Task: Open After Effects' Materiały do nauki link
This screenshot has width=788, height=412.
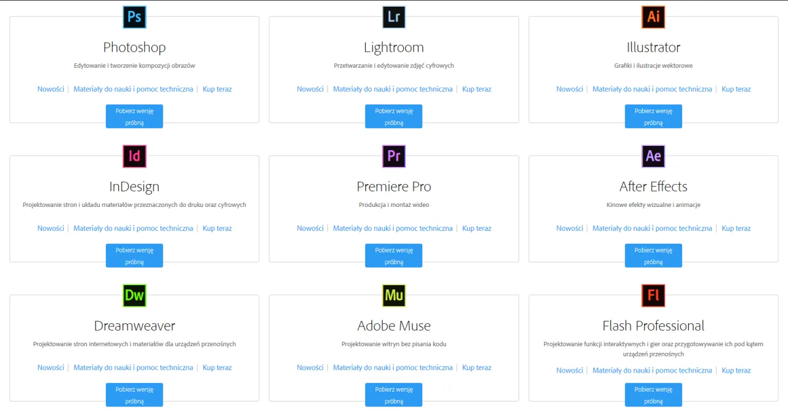Action: [653, 228]
